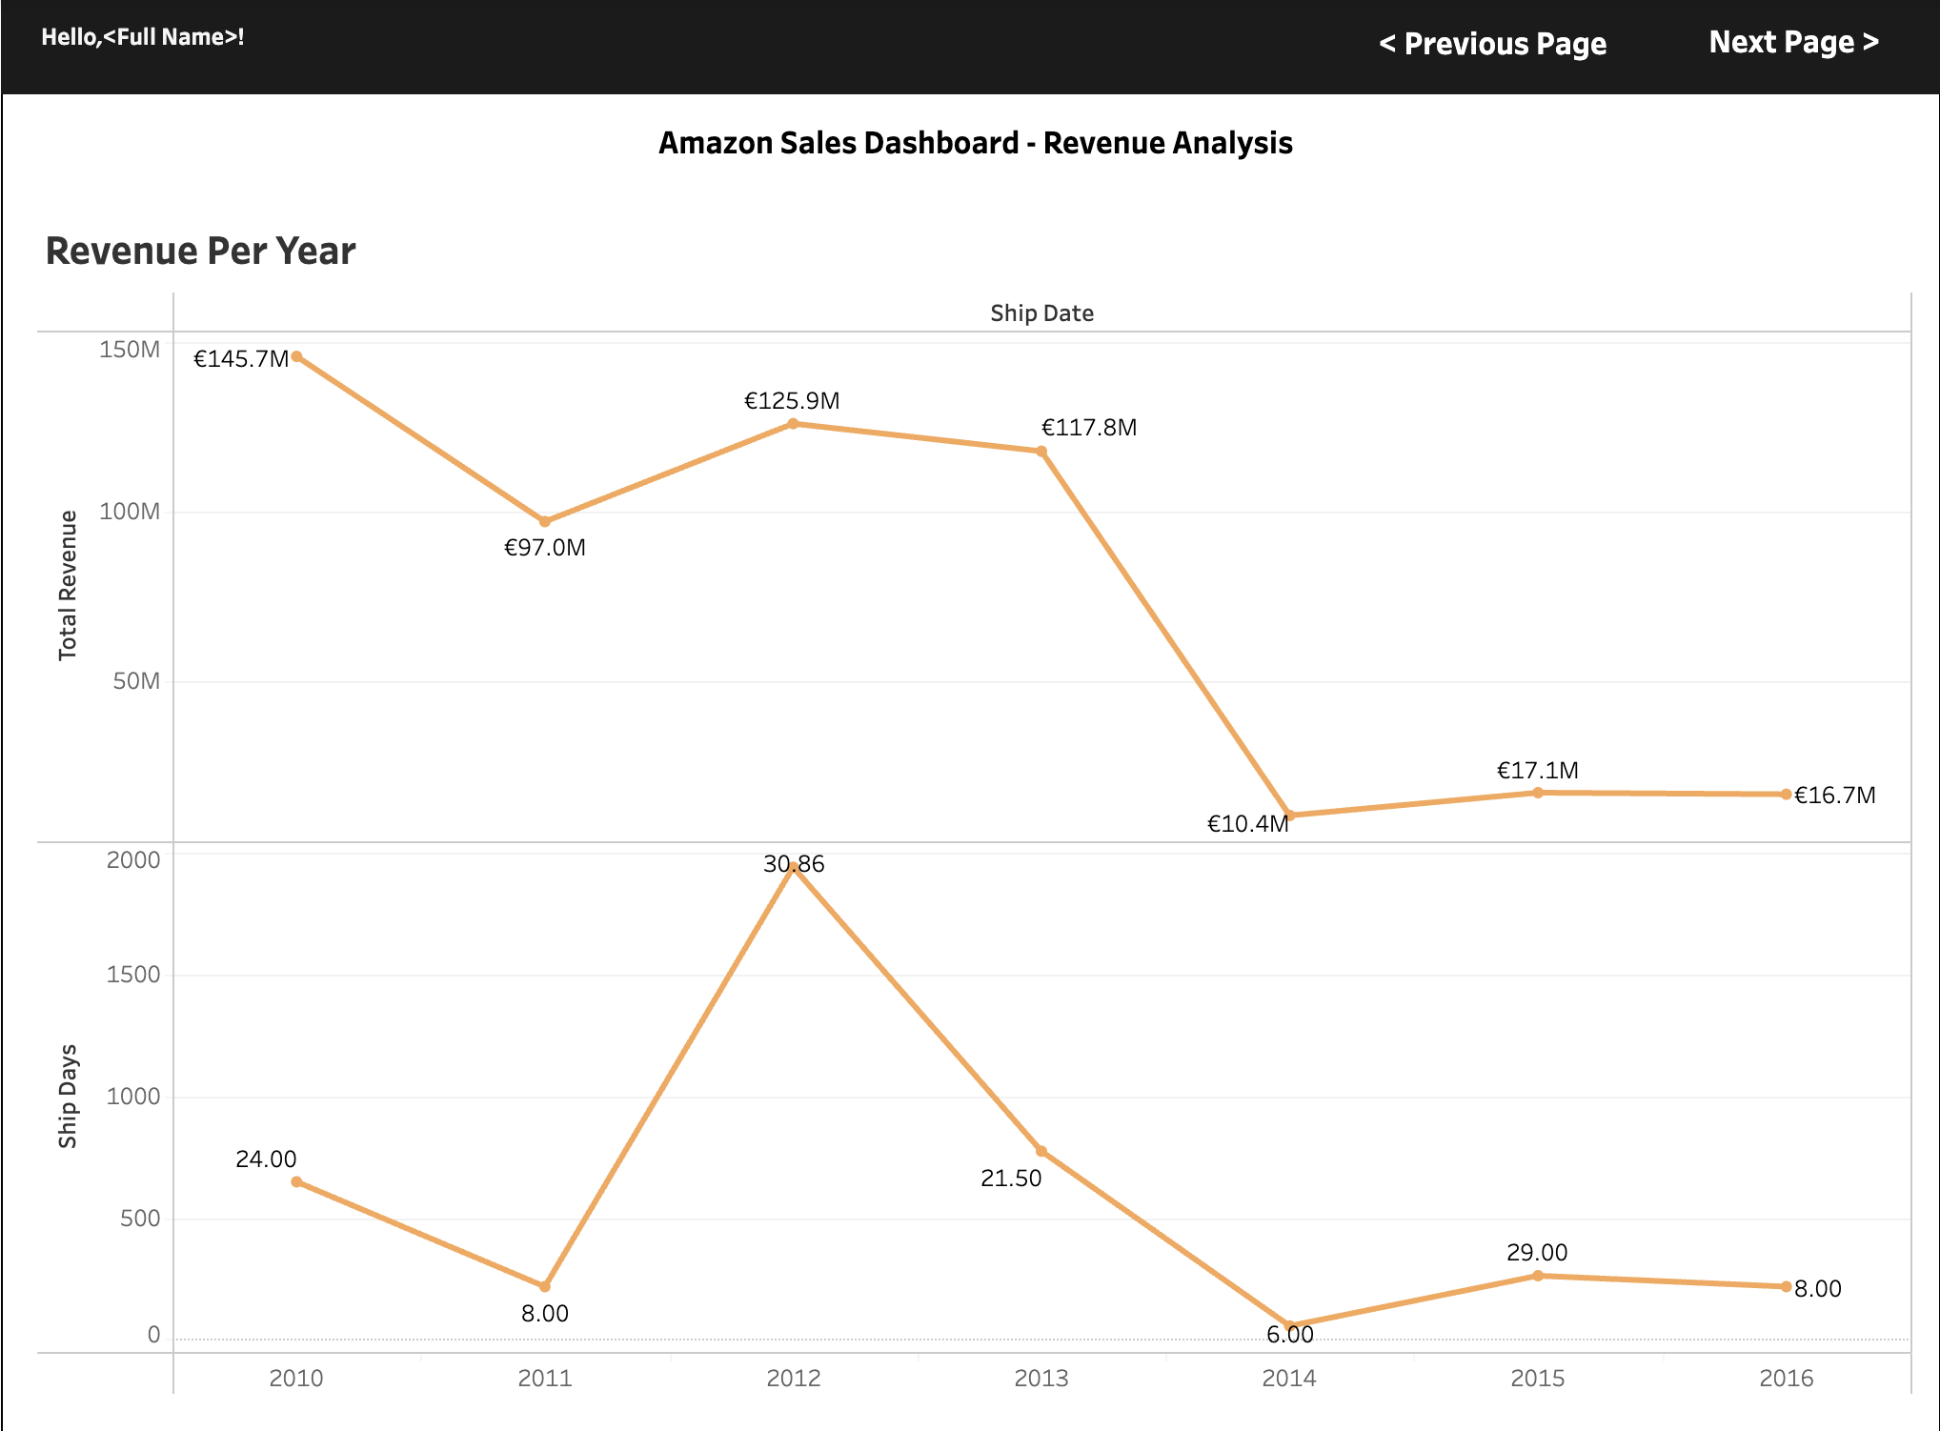Screen dimensions: 1940x1431
Task: Select the Total Revenue axis title
Action: 68,585
